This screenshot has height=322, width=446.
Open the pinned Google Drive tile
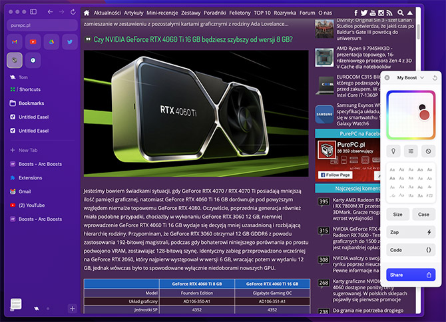coord(51,41)
